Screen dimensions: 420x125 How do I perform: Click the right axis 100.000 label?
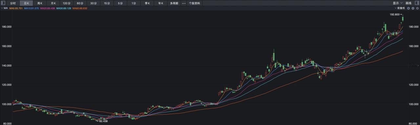click(x=414, y=104)
